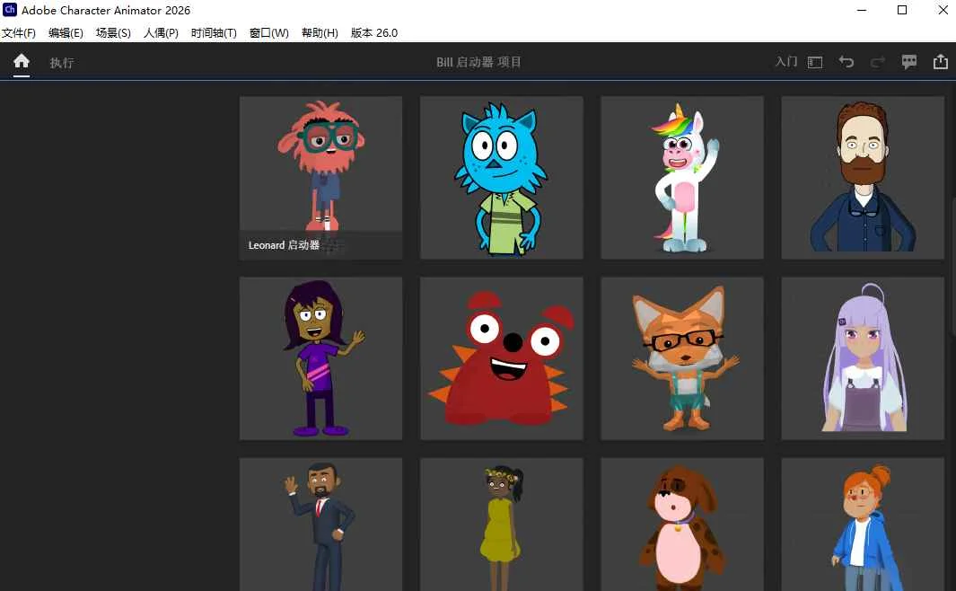This screenshot has width=956, height=591.
Task: Select the yellow dress girl puppet thumbnail
Action: [501, 525]
